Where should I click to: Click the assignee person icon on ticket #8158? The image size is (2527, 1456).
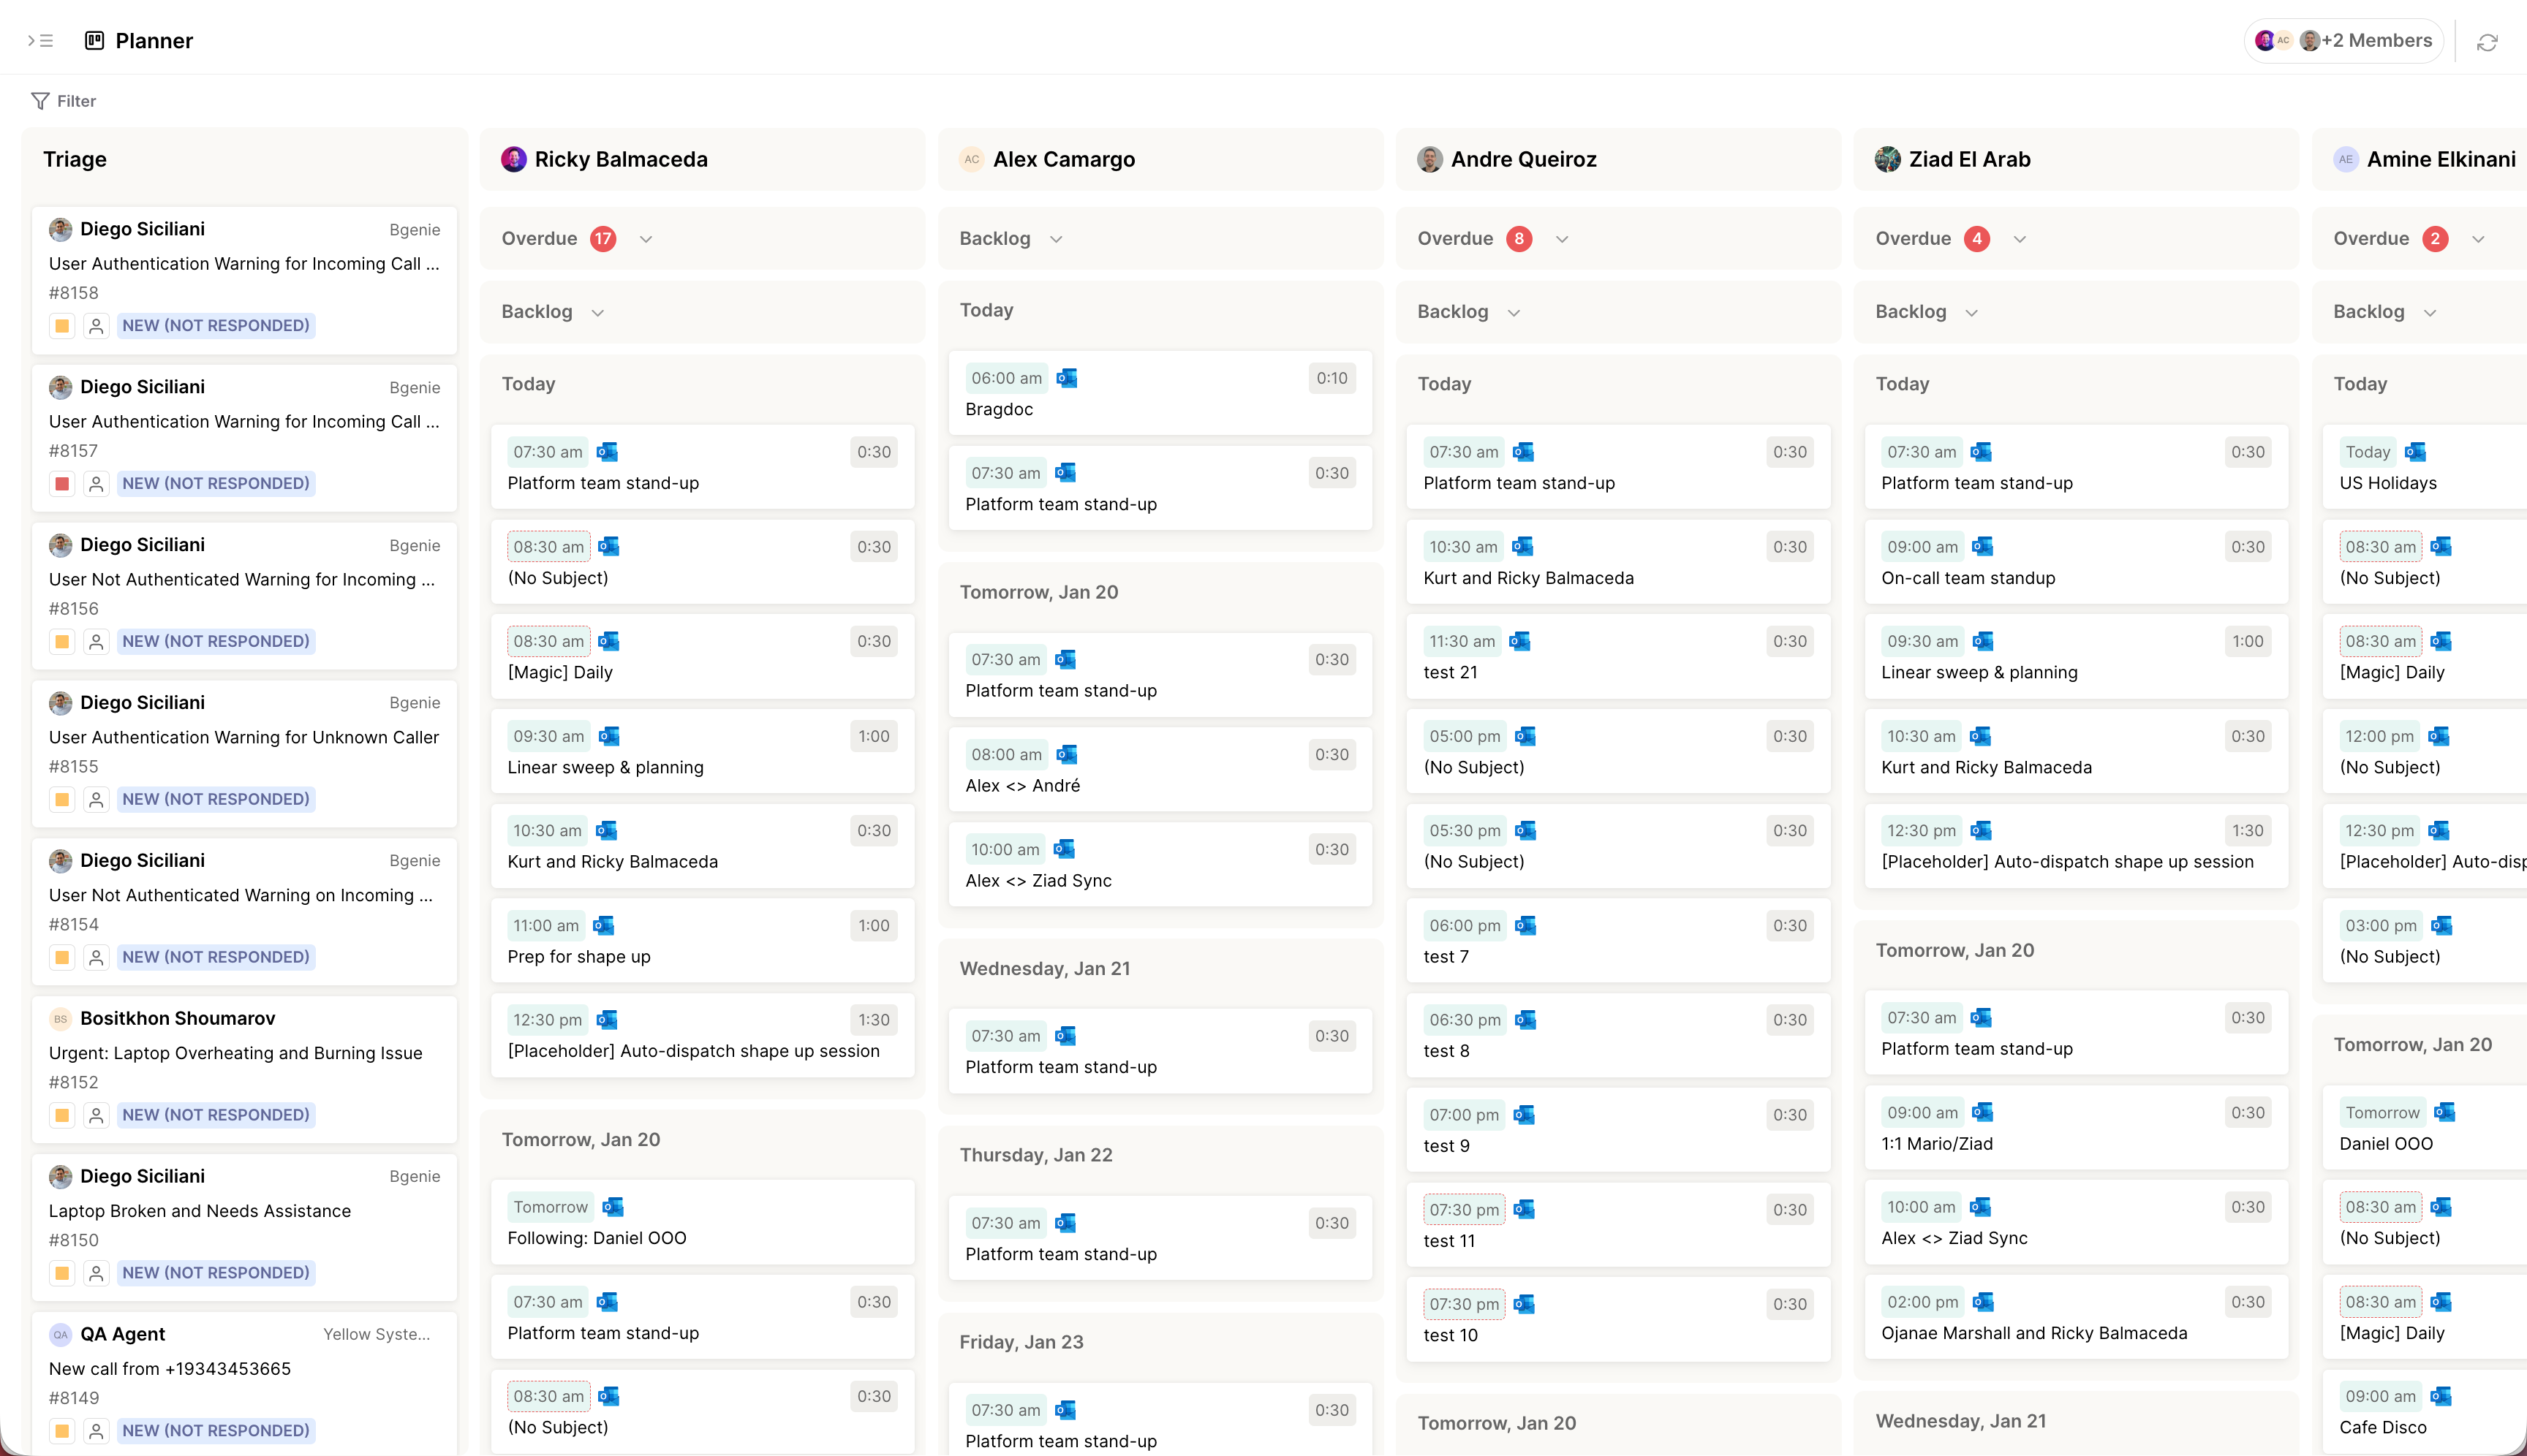tap(96, 326)
